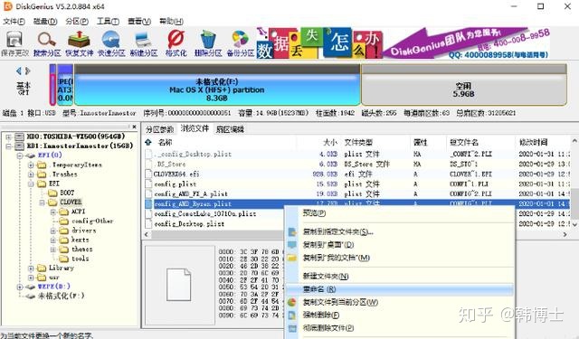The height and width of the screenshot is (339, 579).
Task: Click the blank file preview thumbnail
Action: 178,285
